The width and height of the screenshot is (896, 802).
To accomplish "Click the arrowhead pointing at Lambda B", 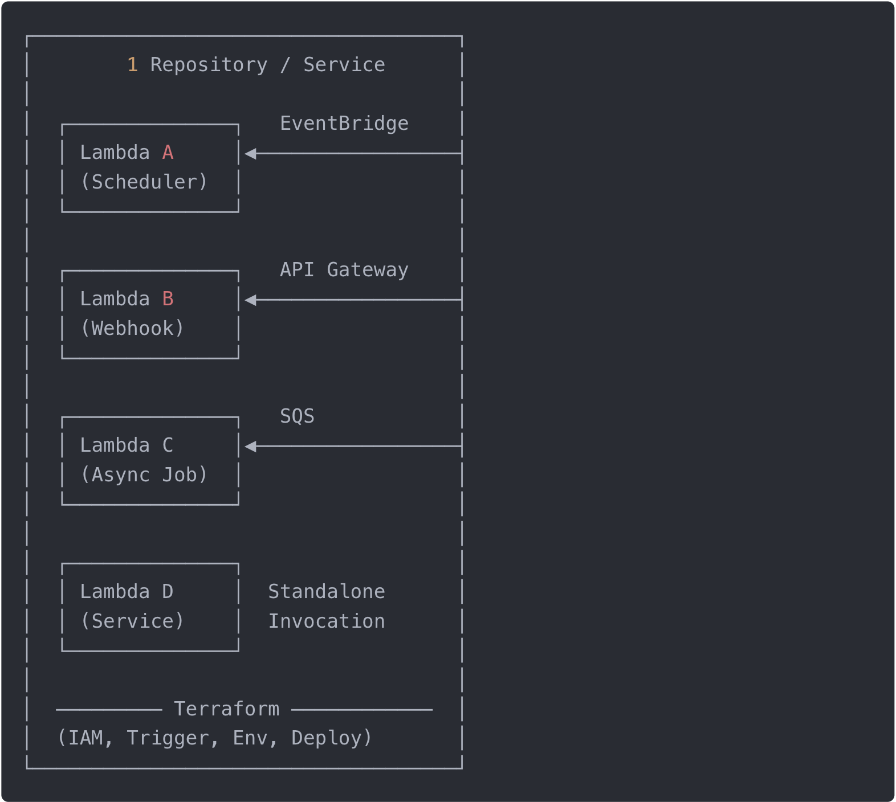I will point(251,300).
